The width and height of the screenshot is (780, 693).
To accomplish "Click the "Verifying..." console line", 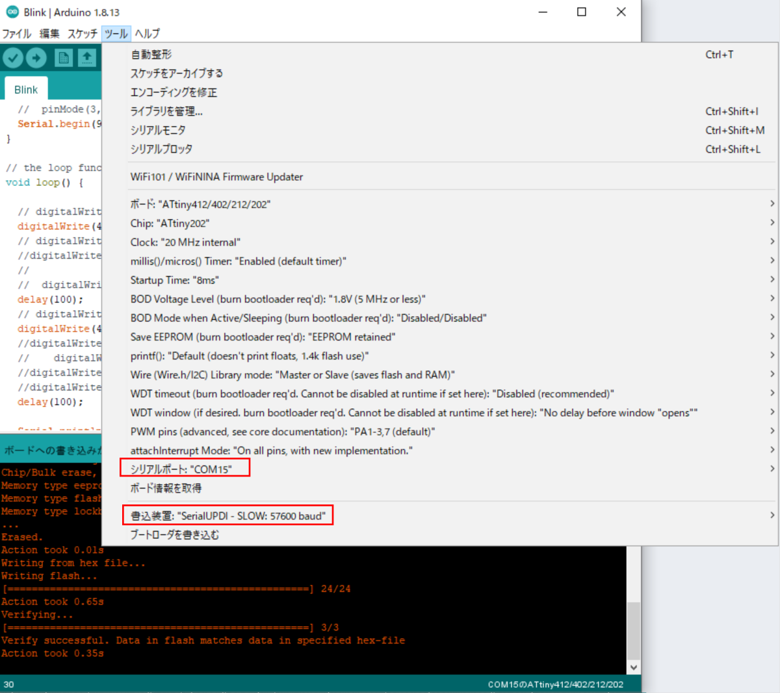I will [37, 614].
